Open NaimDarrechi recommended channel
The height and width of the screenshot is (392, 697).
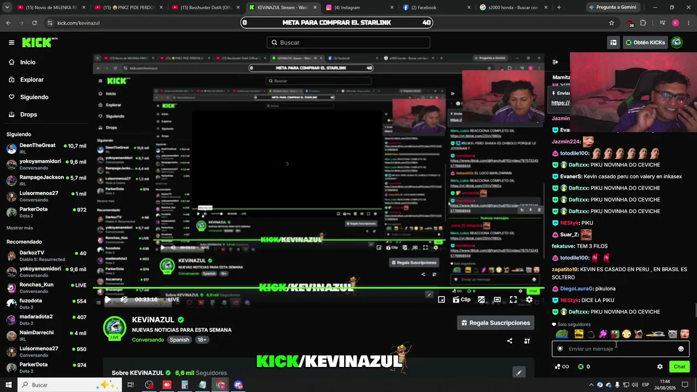pos(46,335)
